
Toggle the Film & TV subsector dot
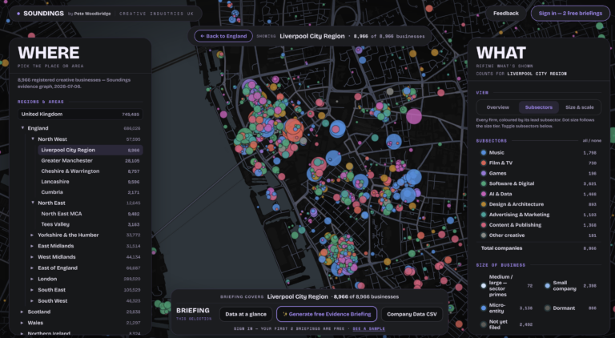484,163
